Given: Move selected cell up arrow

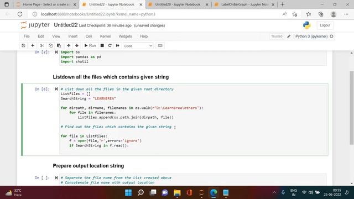Looking at the screenshot, I should pos(69,45).
